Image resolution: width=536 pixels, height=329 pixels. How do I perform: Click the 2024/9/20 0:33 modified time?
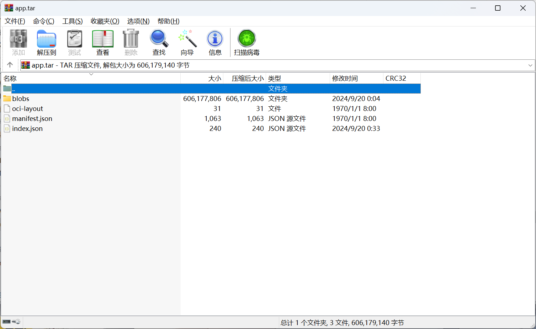click(x=356, y=128)
